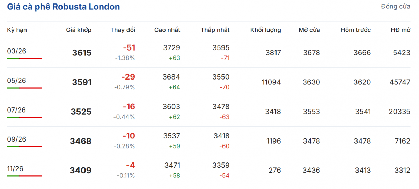Click the 3615 matched price
This screenshot has height=189, width=419.
[x=82, y=53]
